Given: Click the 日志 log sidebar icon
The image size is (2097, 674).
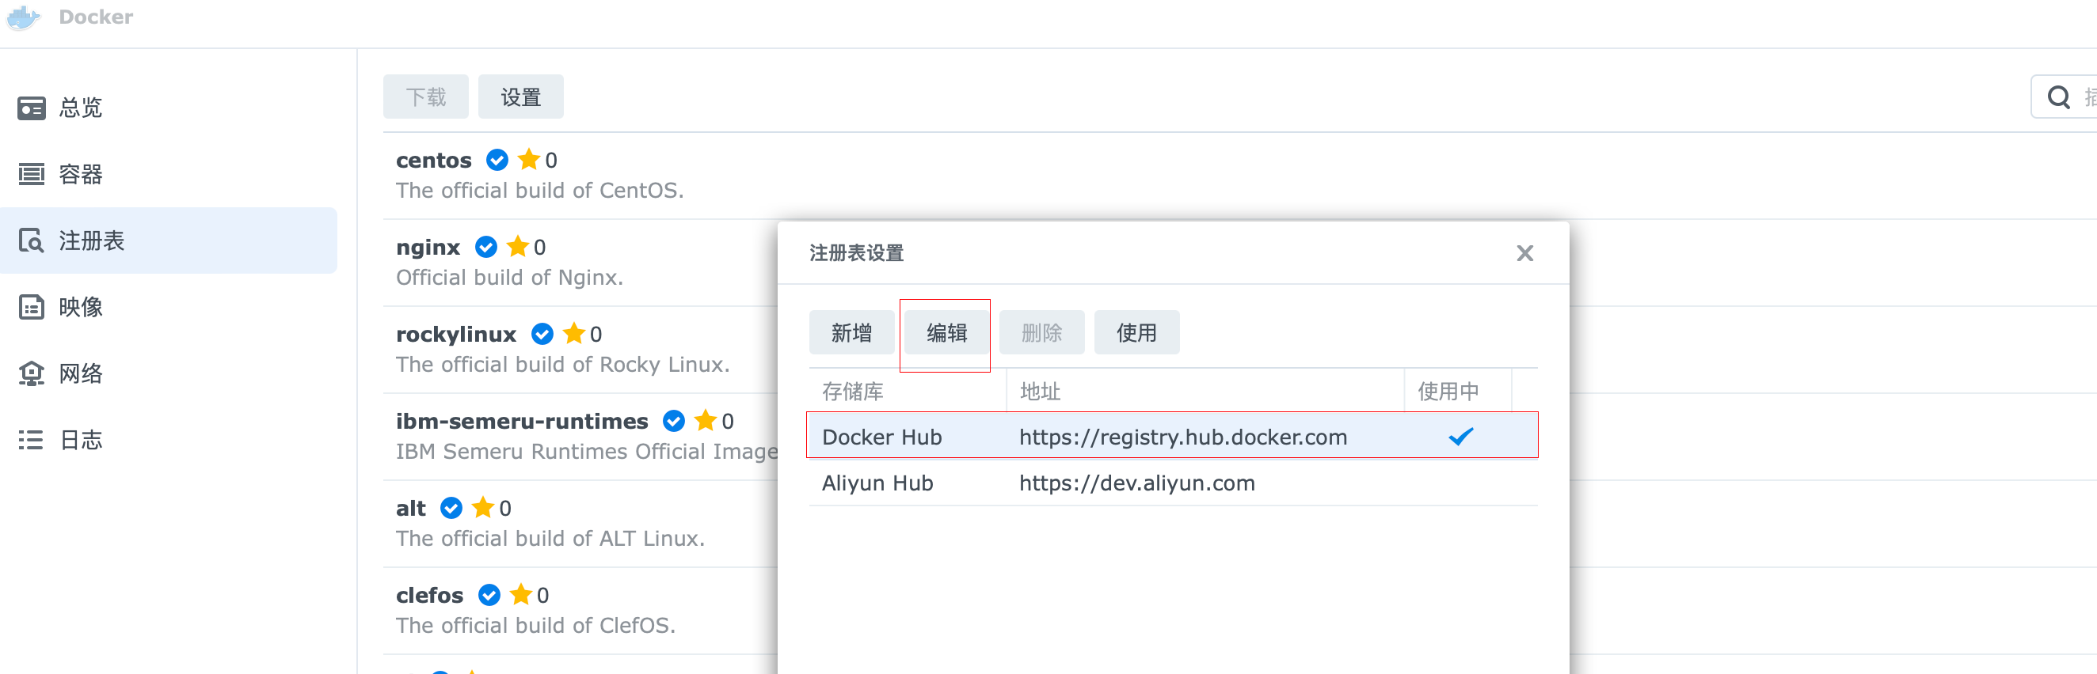Looking at the screenshot, I should tap(31, 441).
